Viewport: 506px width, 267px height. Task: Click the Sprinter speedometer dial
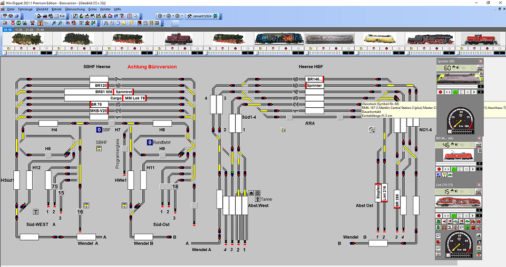click(459, 119)
